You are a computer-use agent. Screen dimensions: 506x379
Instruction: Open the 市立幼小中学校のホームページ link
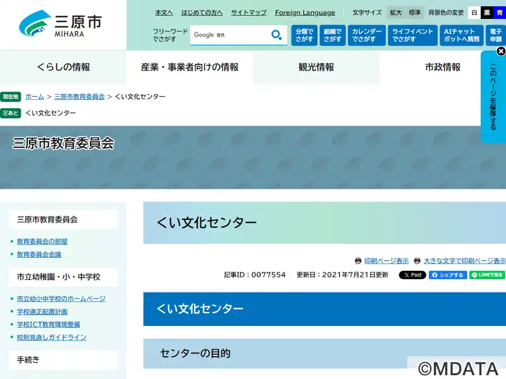[x=61, y=299]
